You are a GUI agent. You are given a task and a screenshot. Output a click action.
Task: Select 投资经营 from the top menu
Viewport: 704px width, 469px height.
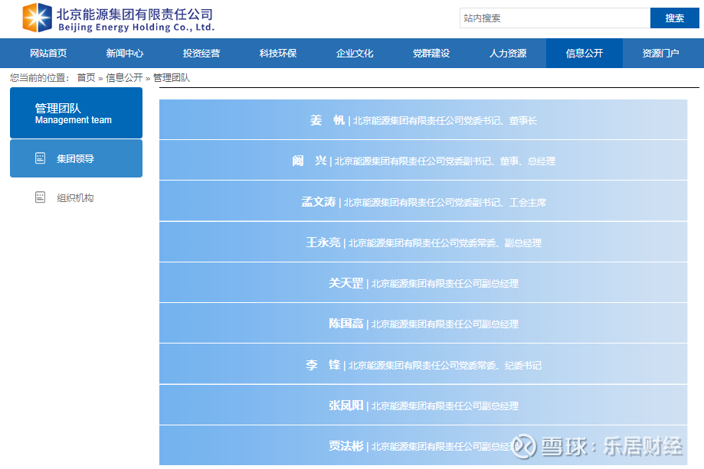pyautogui.click(x=201, y=54)
